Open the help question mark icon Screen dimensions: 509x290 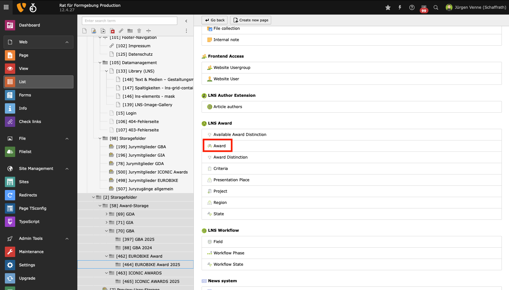(412, 7)
